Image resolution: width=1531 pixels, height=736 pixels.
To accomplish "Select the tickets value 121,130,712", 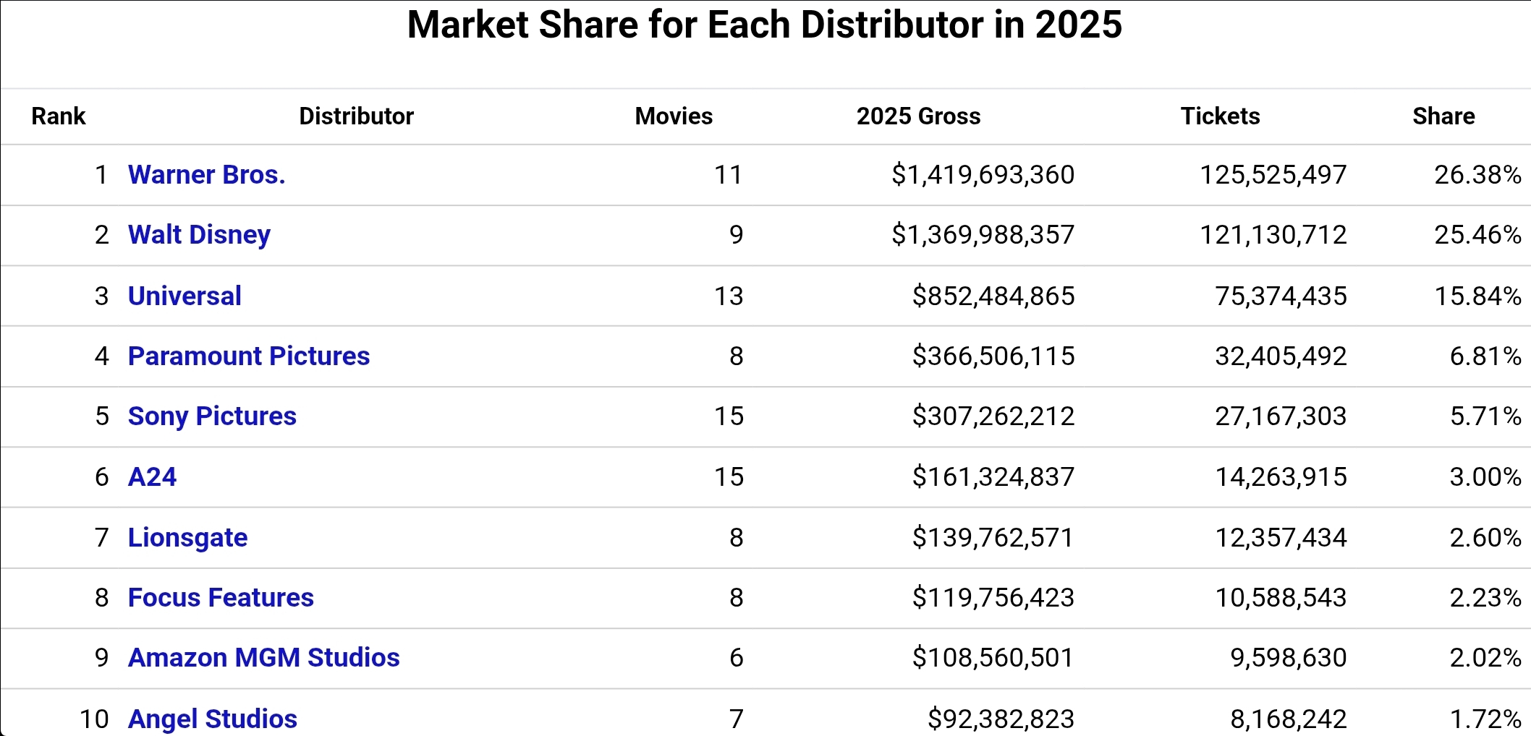I will tap(1273, 235).
